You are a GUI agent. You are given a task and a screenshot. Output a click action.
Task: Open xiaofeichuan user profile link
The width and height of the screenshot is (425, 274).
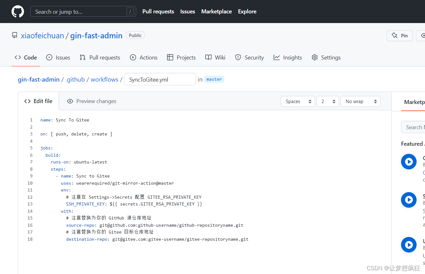42,35
